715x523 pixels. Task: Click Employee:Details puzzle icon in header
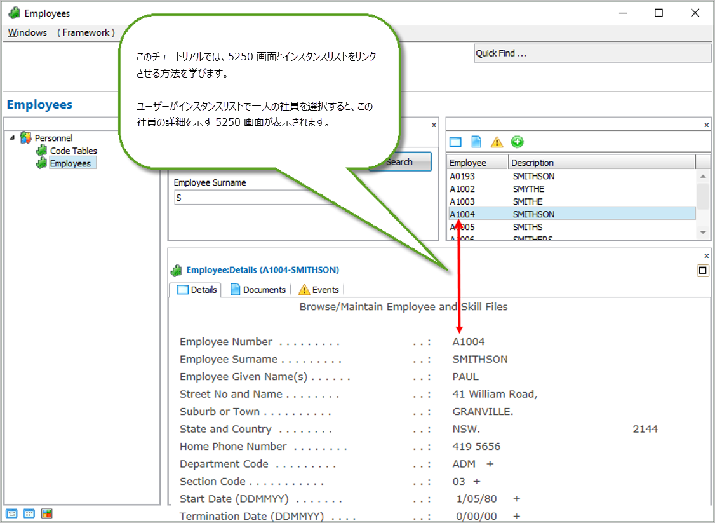(x=176, y=271)
